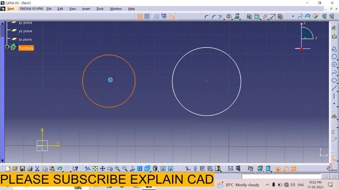Click the Undo arrow icon
The width and height of the screenshot is (339, 190).
pos(60,169)
